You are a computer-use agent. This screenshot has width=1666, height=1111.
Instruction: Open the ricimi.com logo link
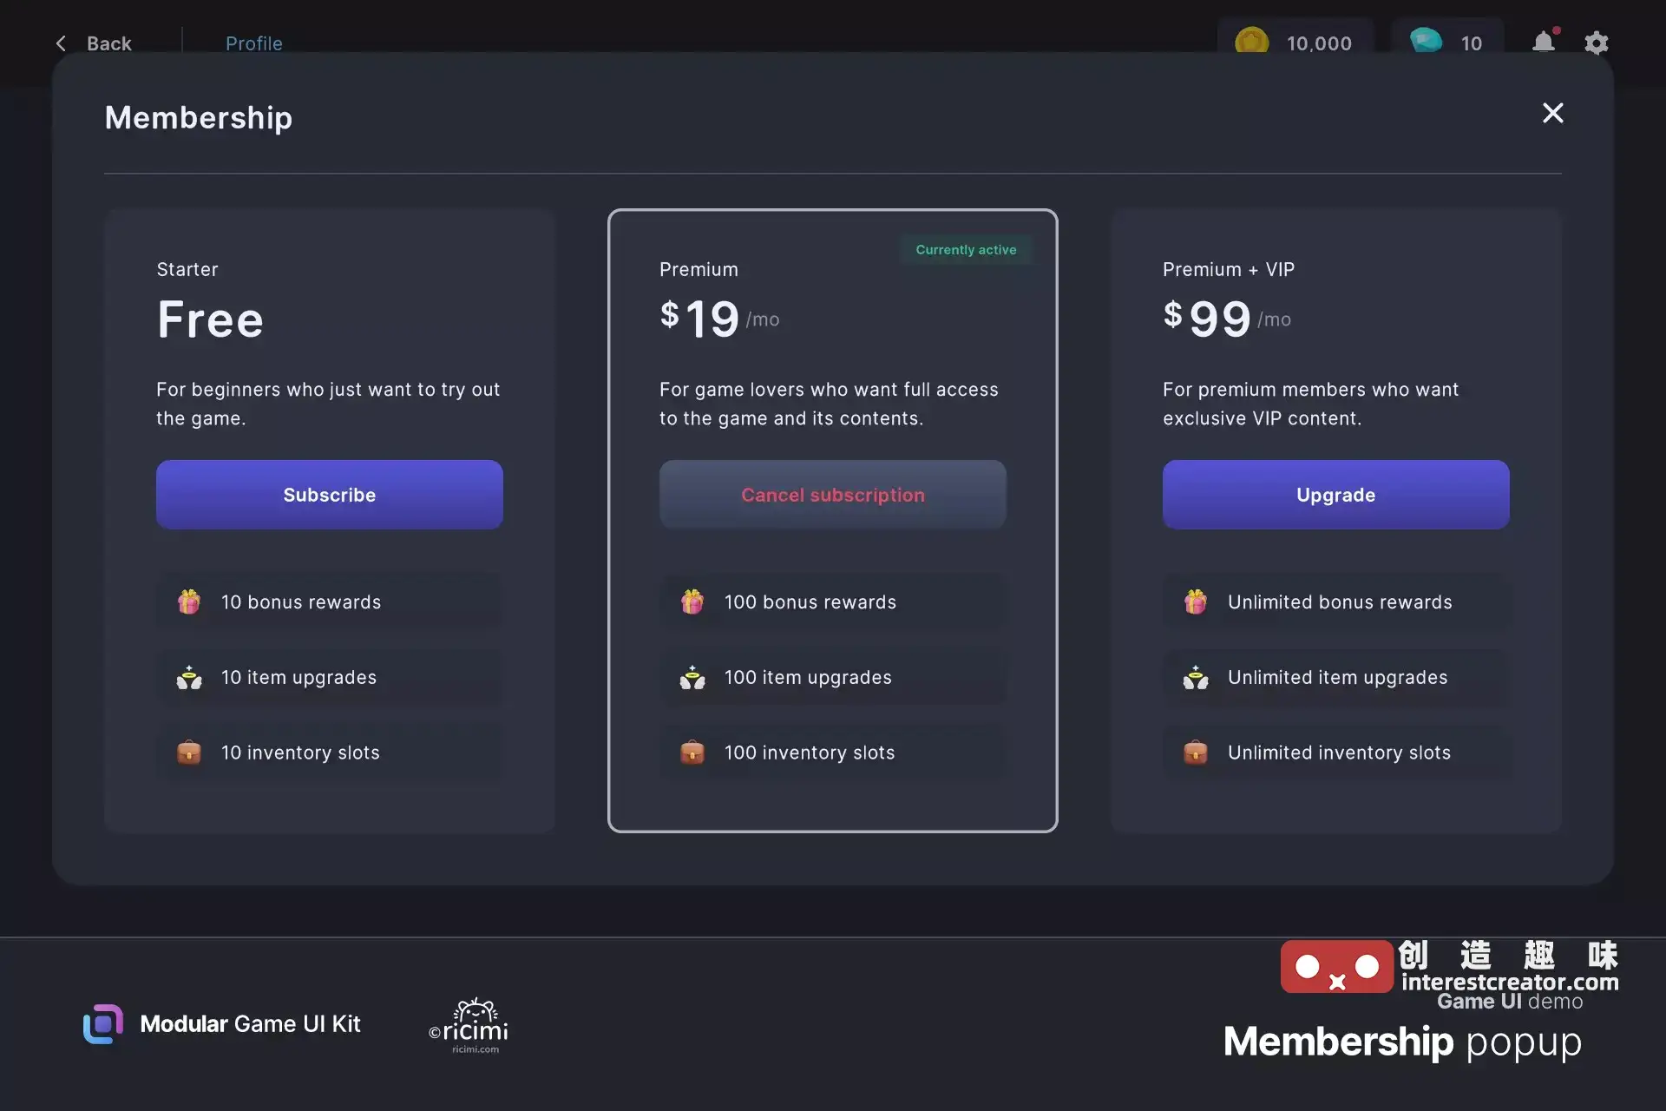pos(469,1026)
